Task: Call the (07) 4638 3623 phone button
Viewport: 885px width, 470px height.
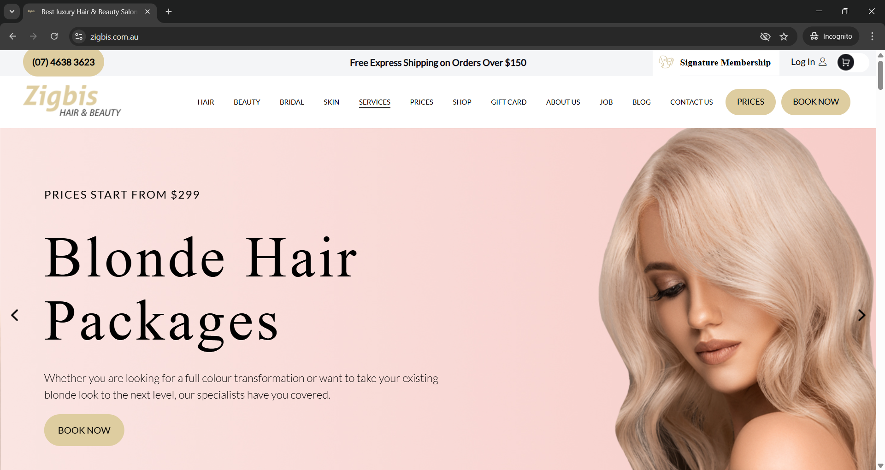Action: pos(64,62)
